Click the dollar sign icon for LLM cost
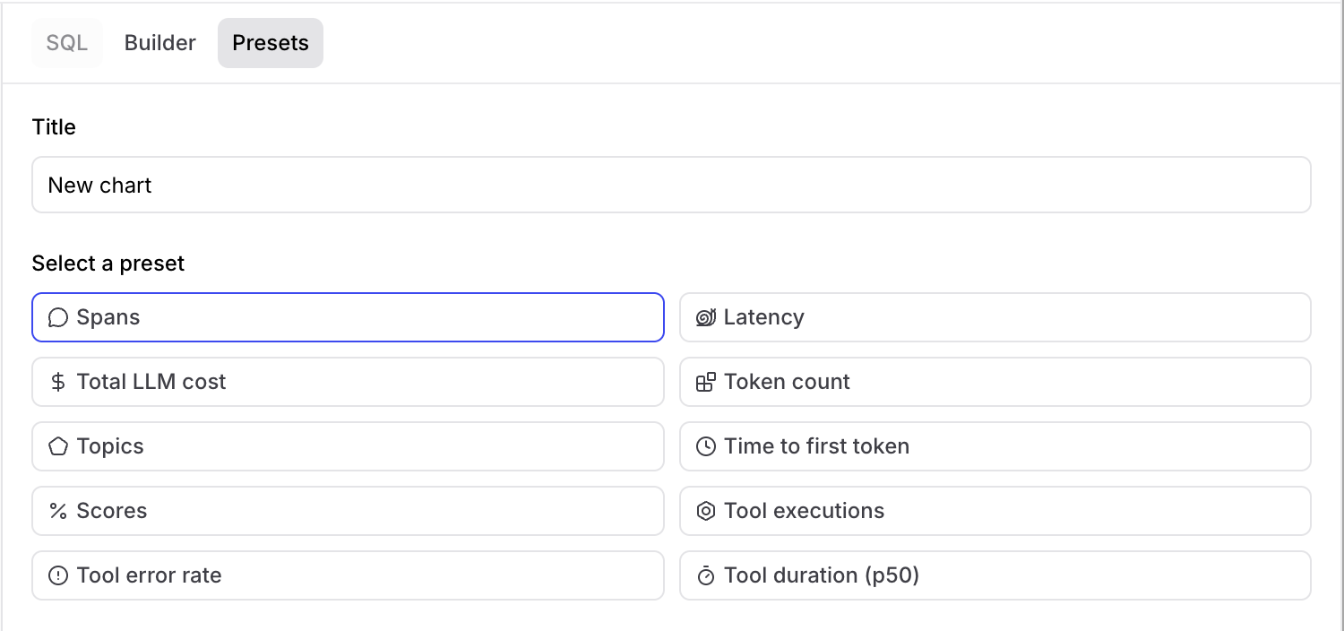The height and width of the screenshot is (631, 1344). pos(58,382)
